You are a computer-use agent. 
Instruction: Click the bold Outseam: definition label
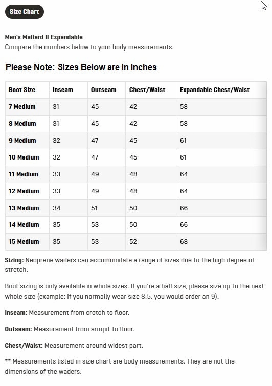(x=18, y=329)
